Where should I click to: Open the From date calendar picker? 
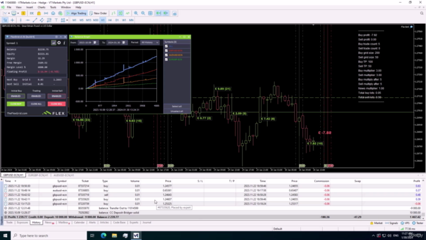[x=95, y=43]
